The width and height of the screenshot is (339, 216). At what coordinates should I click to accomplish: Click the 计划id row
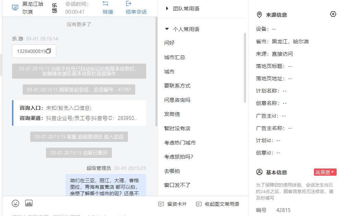tap(268, 140)
